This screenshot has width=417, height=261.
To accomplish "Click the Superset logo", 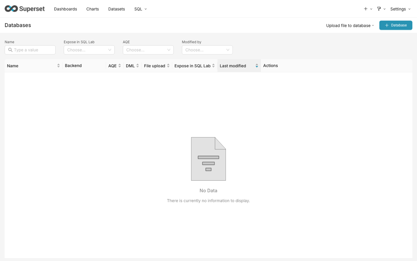I will (25, 9).
